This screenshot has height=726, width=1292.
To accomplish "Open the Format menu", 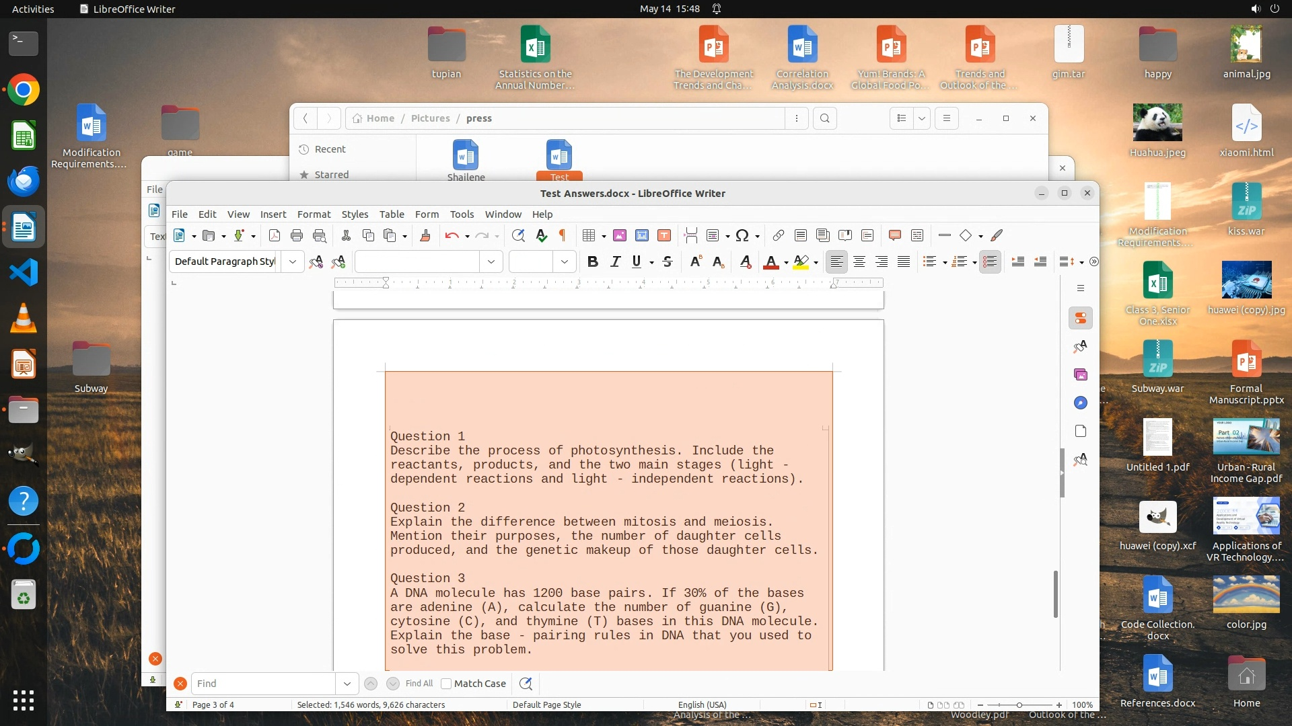I will 314,214.
